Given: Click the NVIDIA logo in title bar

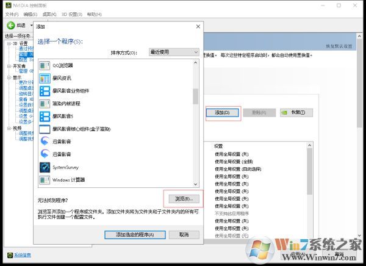Looking at the screenshot, I should (9, 5).
